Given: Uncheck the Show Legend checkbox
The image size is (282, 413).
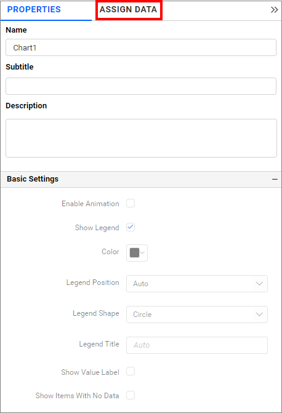Looking at the screenshot, I should pyautogui.click(x=131, y=227).
